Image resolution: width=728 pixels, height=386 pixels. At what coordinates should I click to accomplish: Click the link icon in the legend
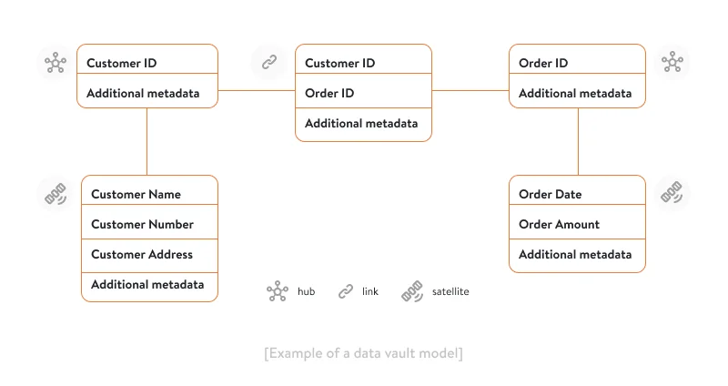tap(346, 291)
